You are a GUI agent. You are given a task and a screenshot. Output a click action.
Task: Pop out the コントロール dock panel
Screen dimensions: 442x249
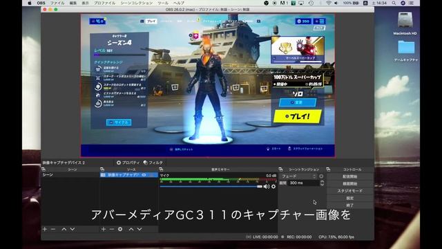point(328,169)
